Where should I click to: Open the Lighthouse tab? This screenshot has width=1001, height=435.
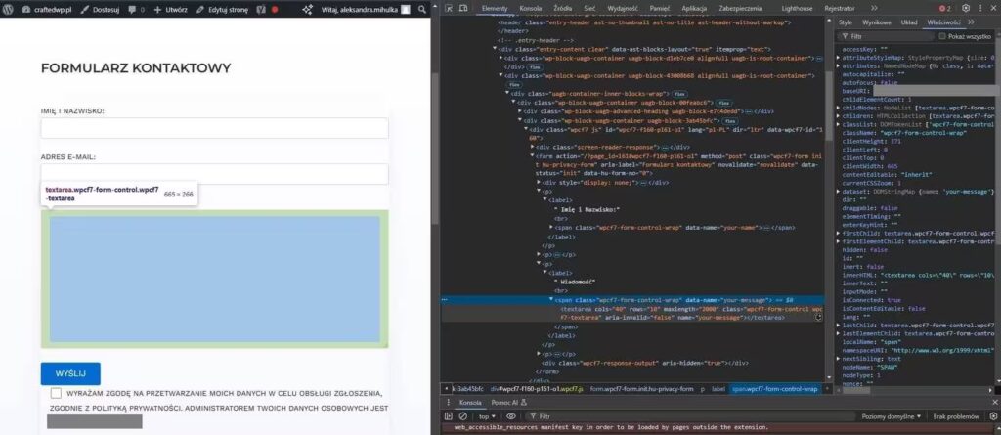(798, 8)
